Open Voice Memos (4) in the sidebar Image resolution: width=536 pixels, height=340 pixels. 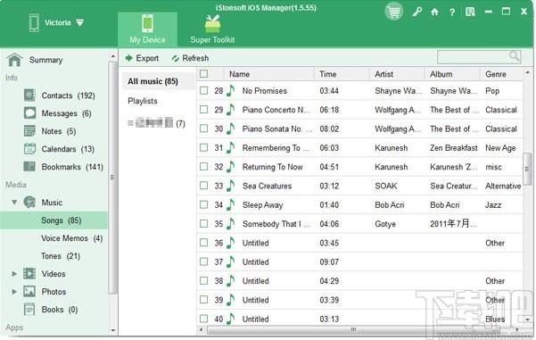click(x=71, y=238)
